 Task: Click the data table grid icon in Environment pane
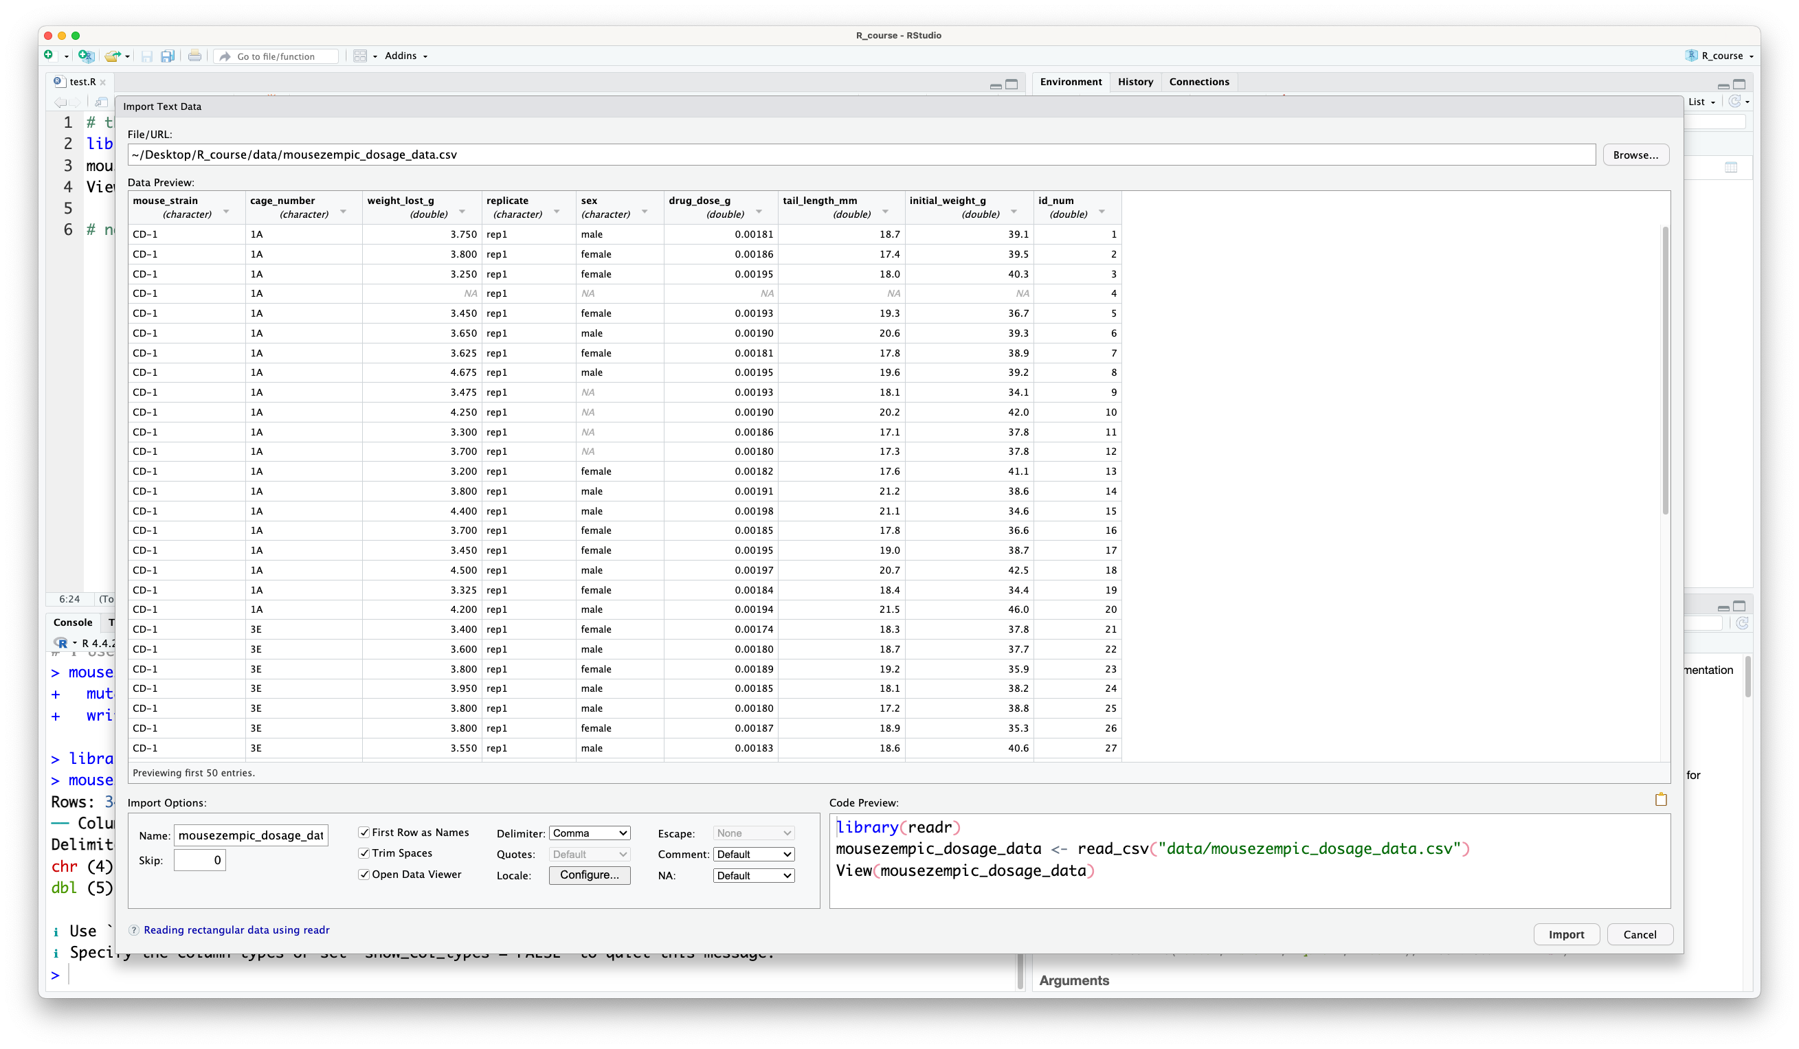1731,167
